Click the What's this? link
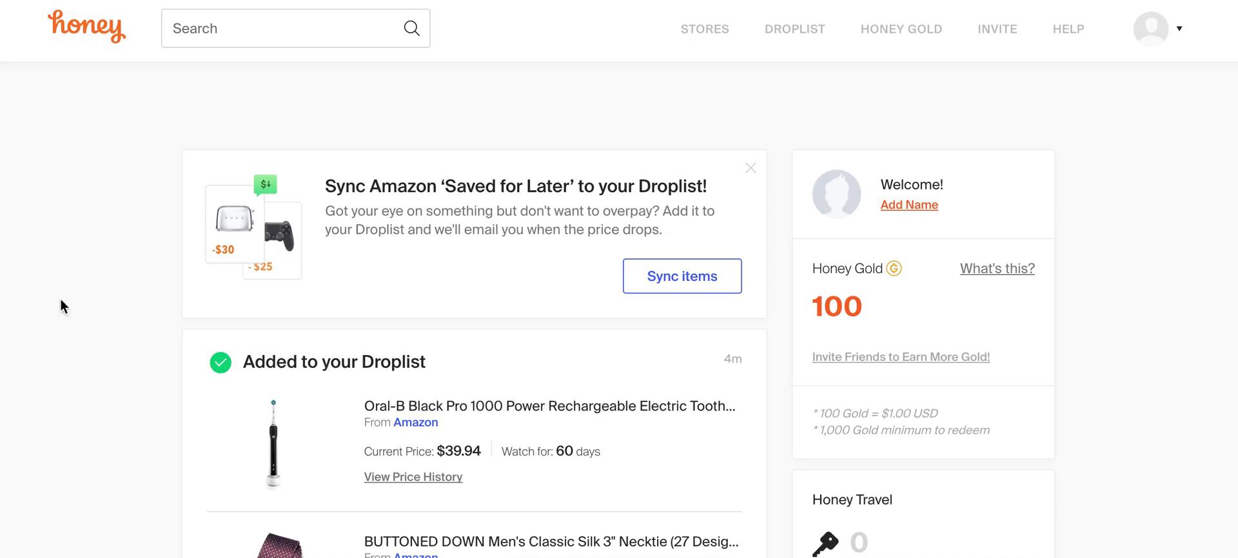1238x558 pixels. point(997,268)
